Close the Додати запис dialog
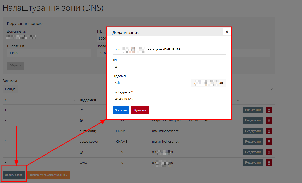Screen dimensions: 302x183 point(227,32)
